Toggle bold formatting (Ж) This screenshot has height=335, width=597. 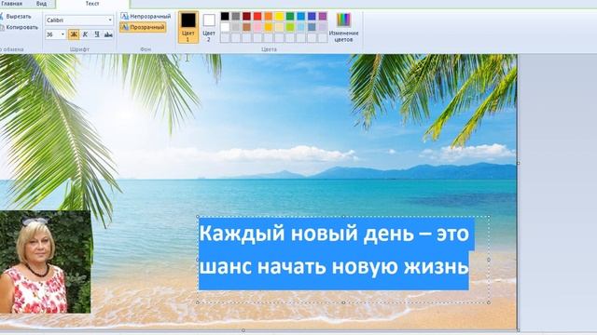coord(74,34)
